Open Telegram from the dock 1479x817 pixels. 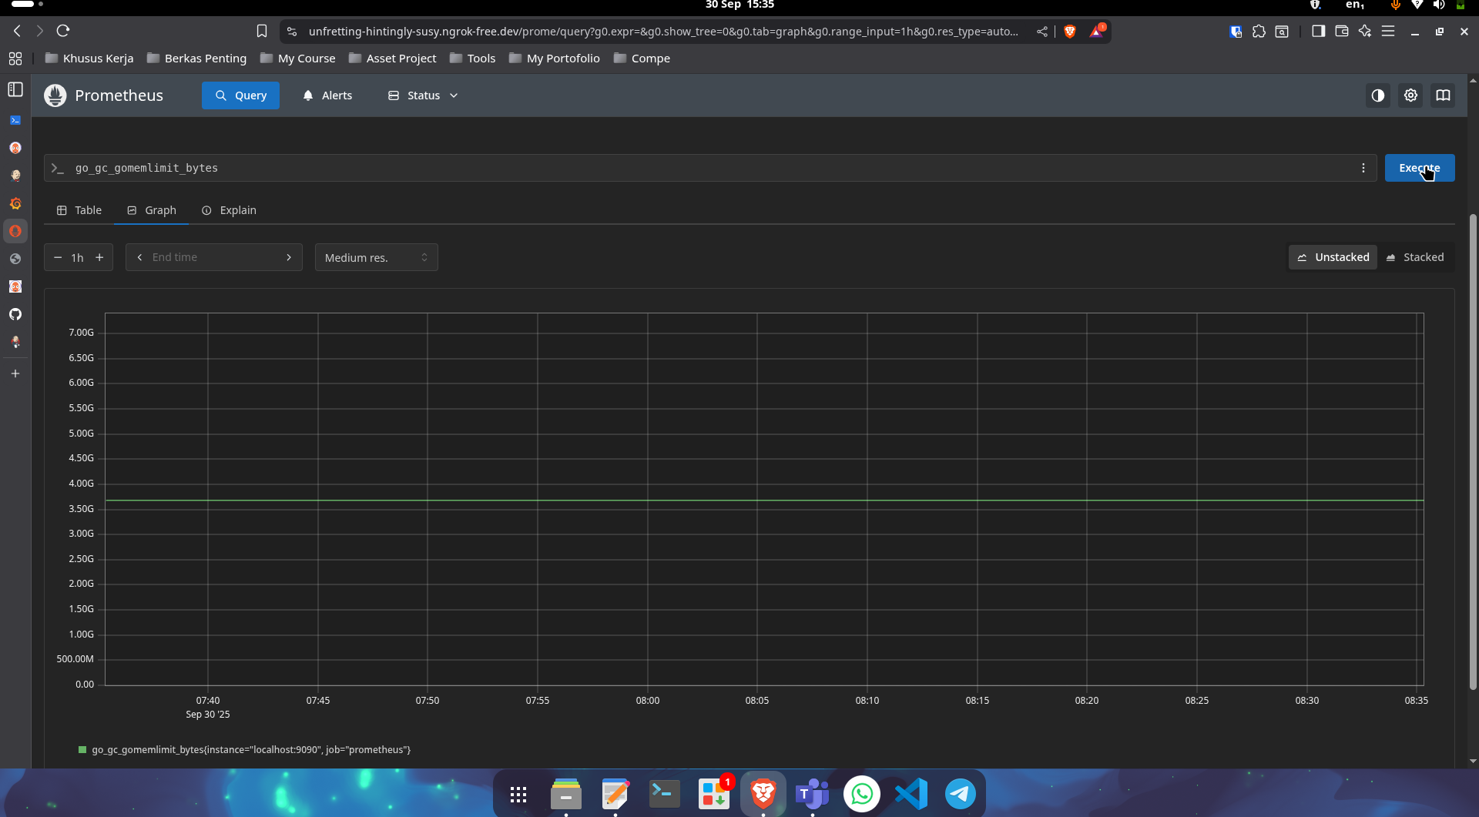[960, 794]
